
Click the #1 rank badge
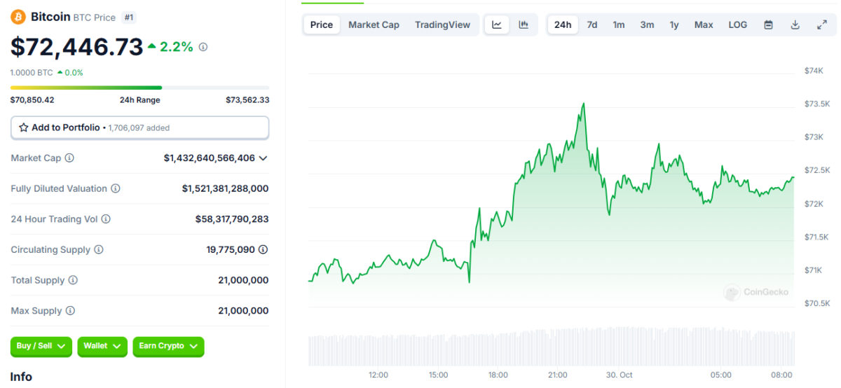[x=128, y=17]
